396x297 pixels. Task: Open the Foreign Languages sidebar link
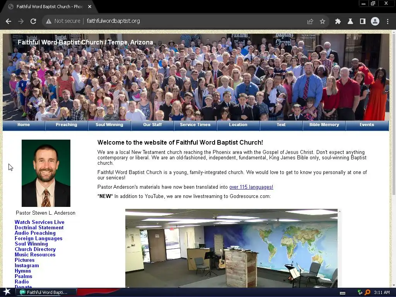[x=38, y=238]
